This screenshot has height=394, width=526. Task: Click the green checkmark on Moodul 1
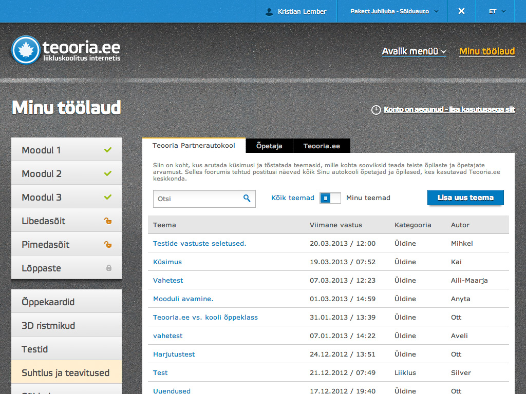point(107,150)
